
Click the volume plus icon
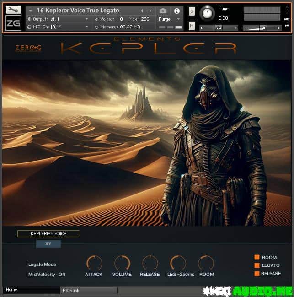278,28
